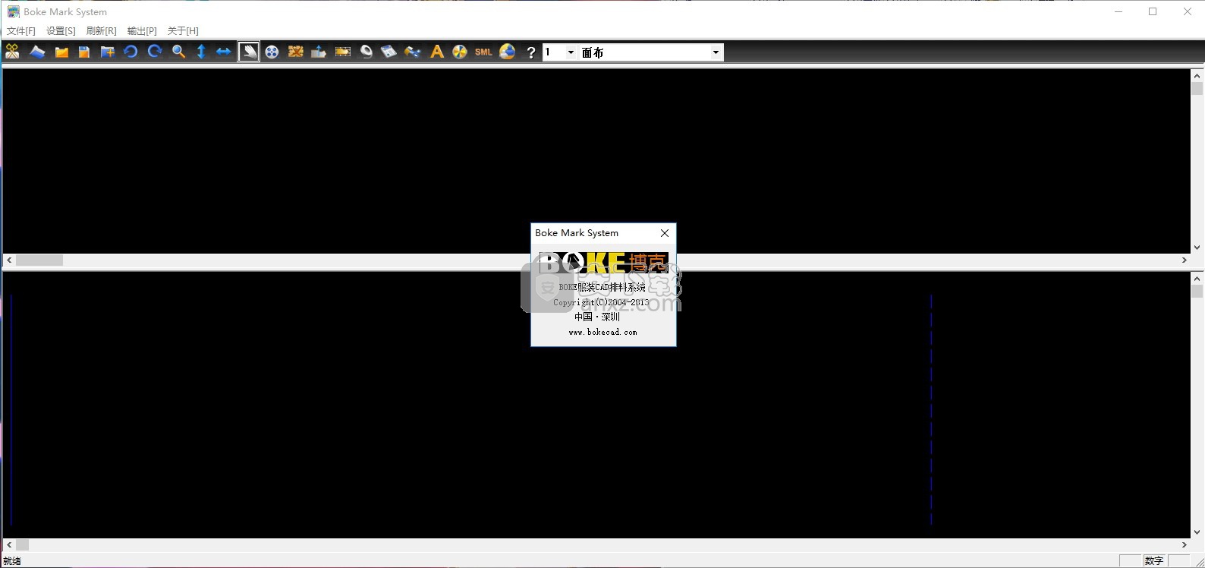Click the lower pane's scroll-right arrow

(1184, 544)
